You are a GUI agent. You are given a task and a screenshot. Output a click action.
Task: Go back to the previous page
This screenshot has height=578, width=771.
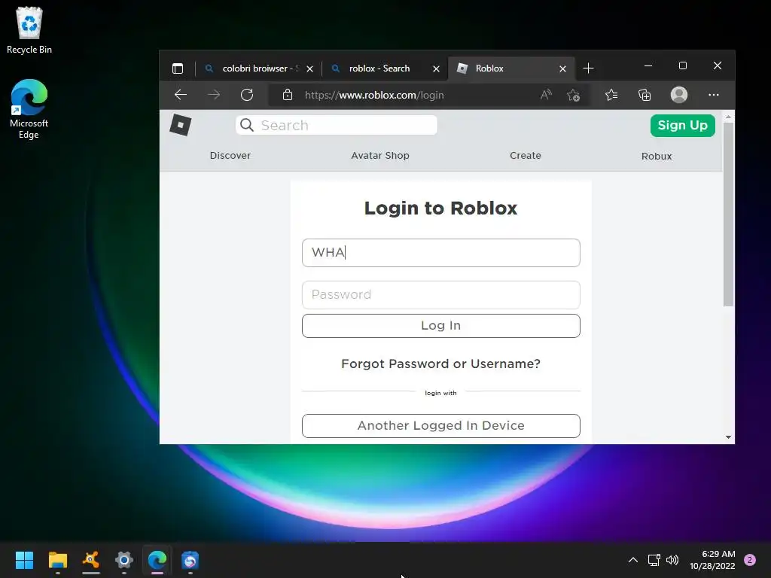(x=181, y=95)
